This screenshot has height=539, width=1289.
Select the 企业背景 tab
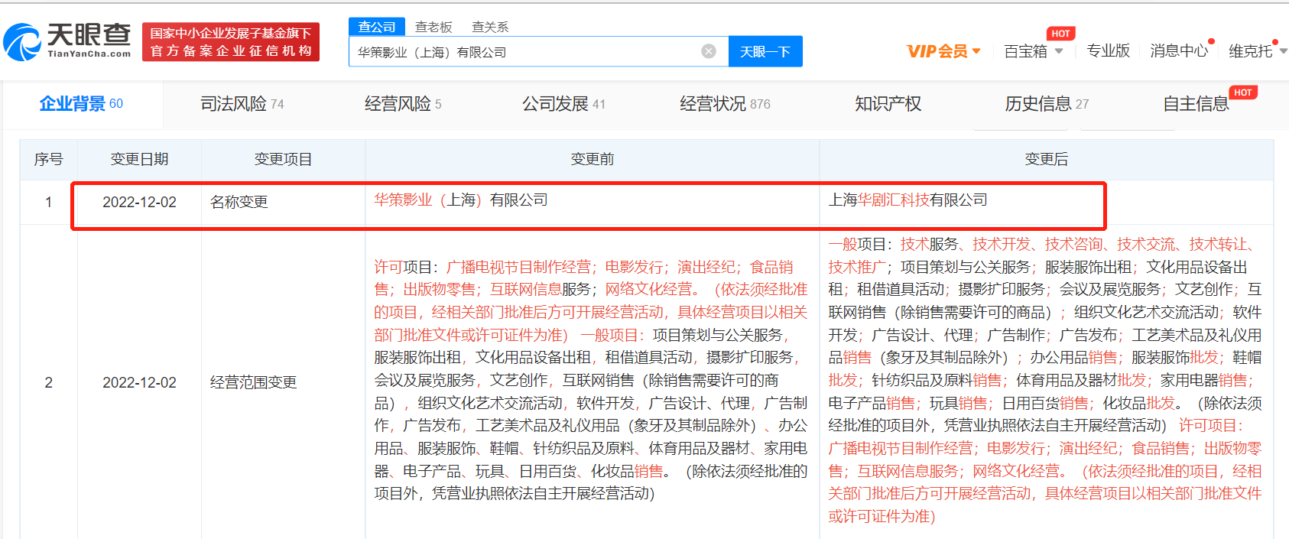click(x=81, y=104)
